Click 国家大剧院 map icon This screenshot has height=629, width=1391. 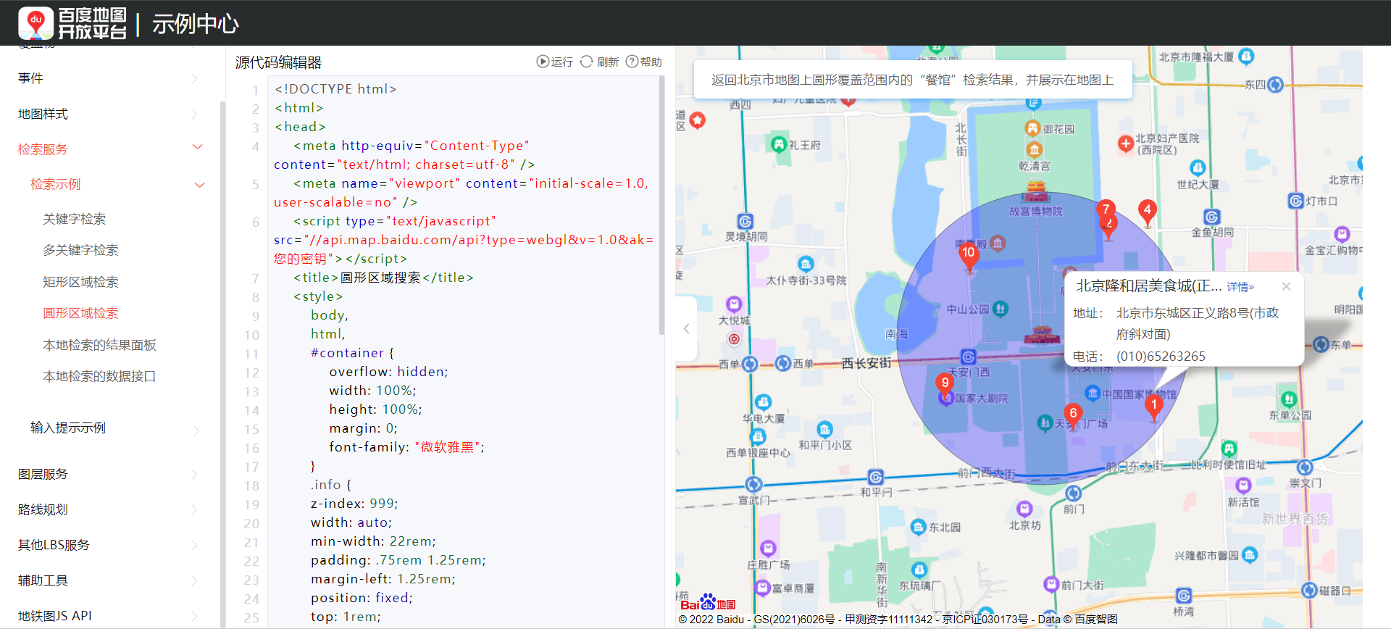pos(945,399)
